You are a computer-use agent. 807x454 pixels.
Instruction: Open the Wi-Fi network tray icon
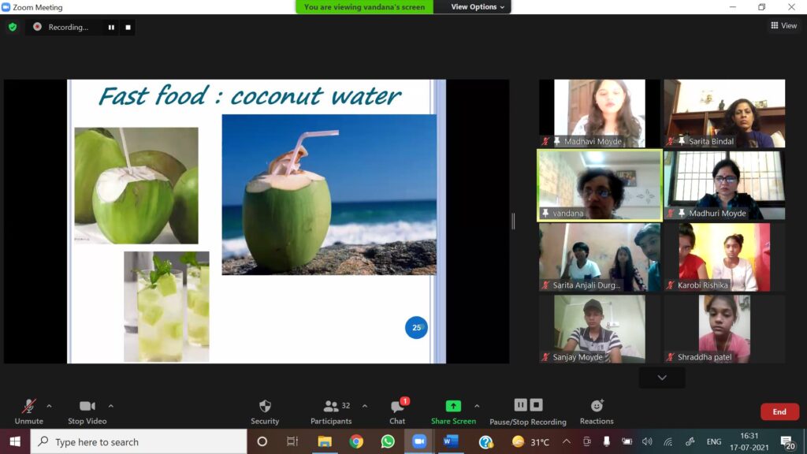click(x=668, y=441)
